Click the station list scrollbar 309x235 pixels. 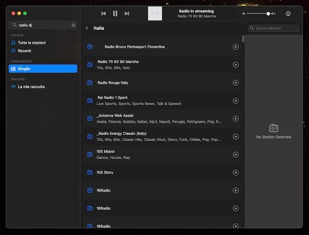pos(243,39)
